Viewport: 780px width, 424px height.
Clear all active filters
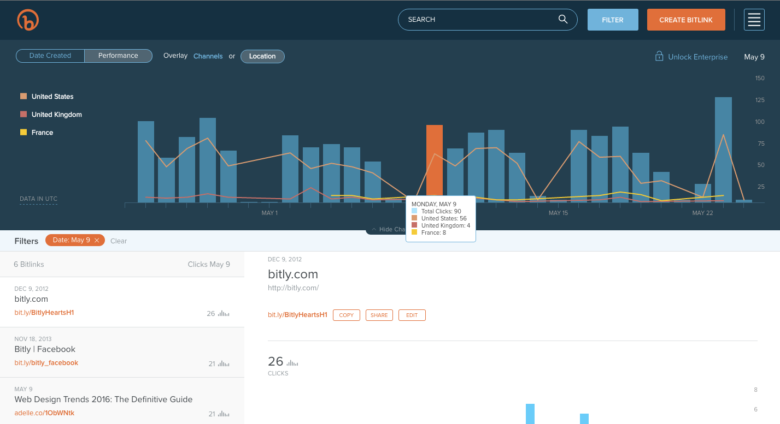coord(119,241)
